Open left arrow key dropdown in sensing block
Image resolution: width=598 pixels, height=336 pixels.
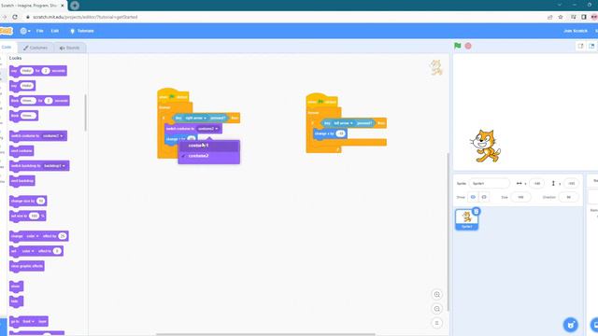(x=343, y=123)
